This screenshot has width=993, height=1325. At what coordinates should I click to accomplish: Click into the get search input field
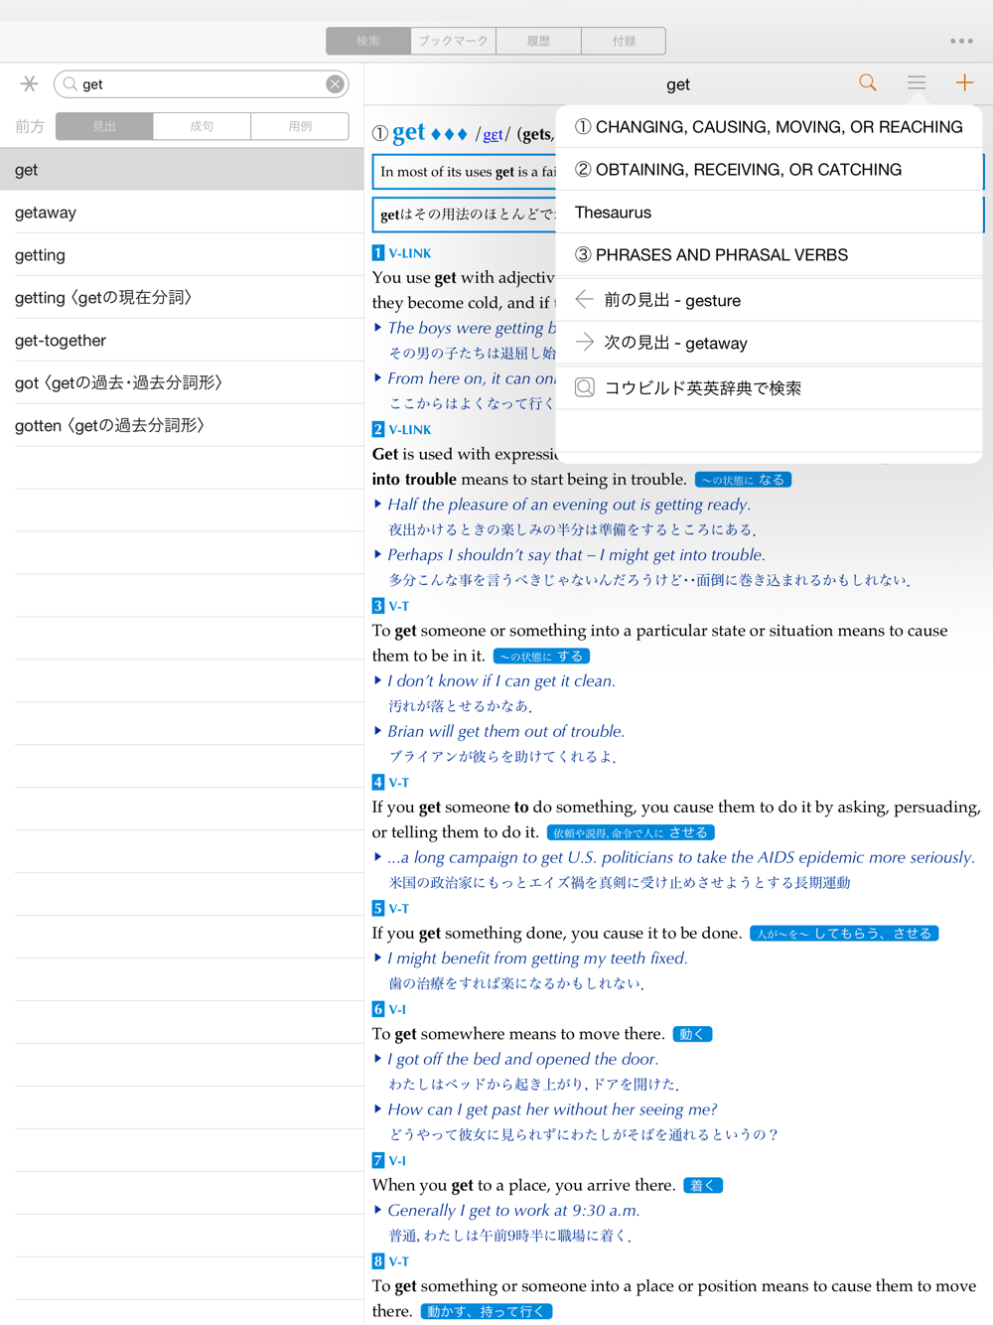click(202, 84)
